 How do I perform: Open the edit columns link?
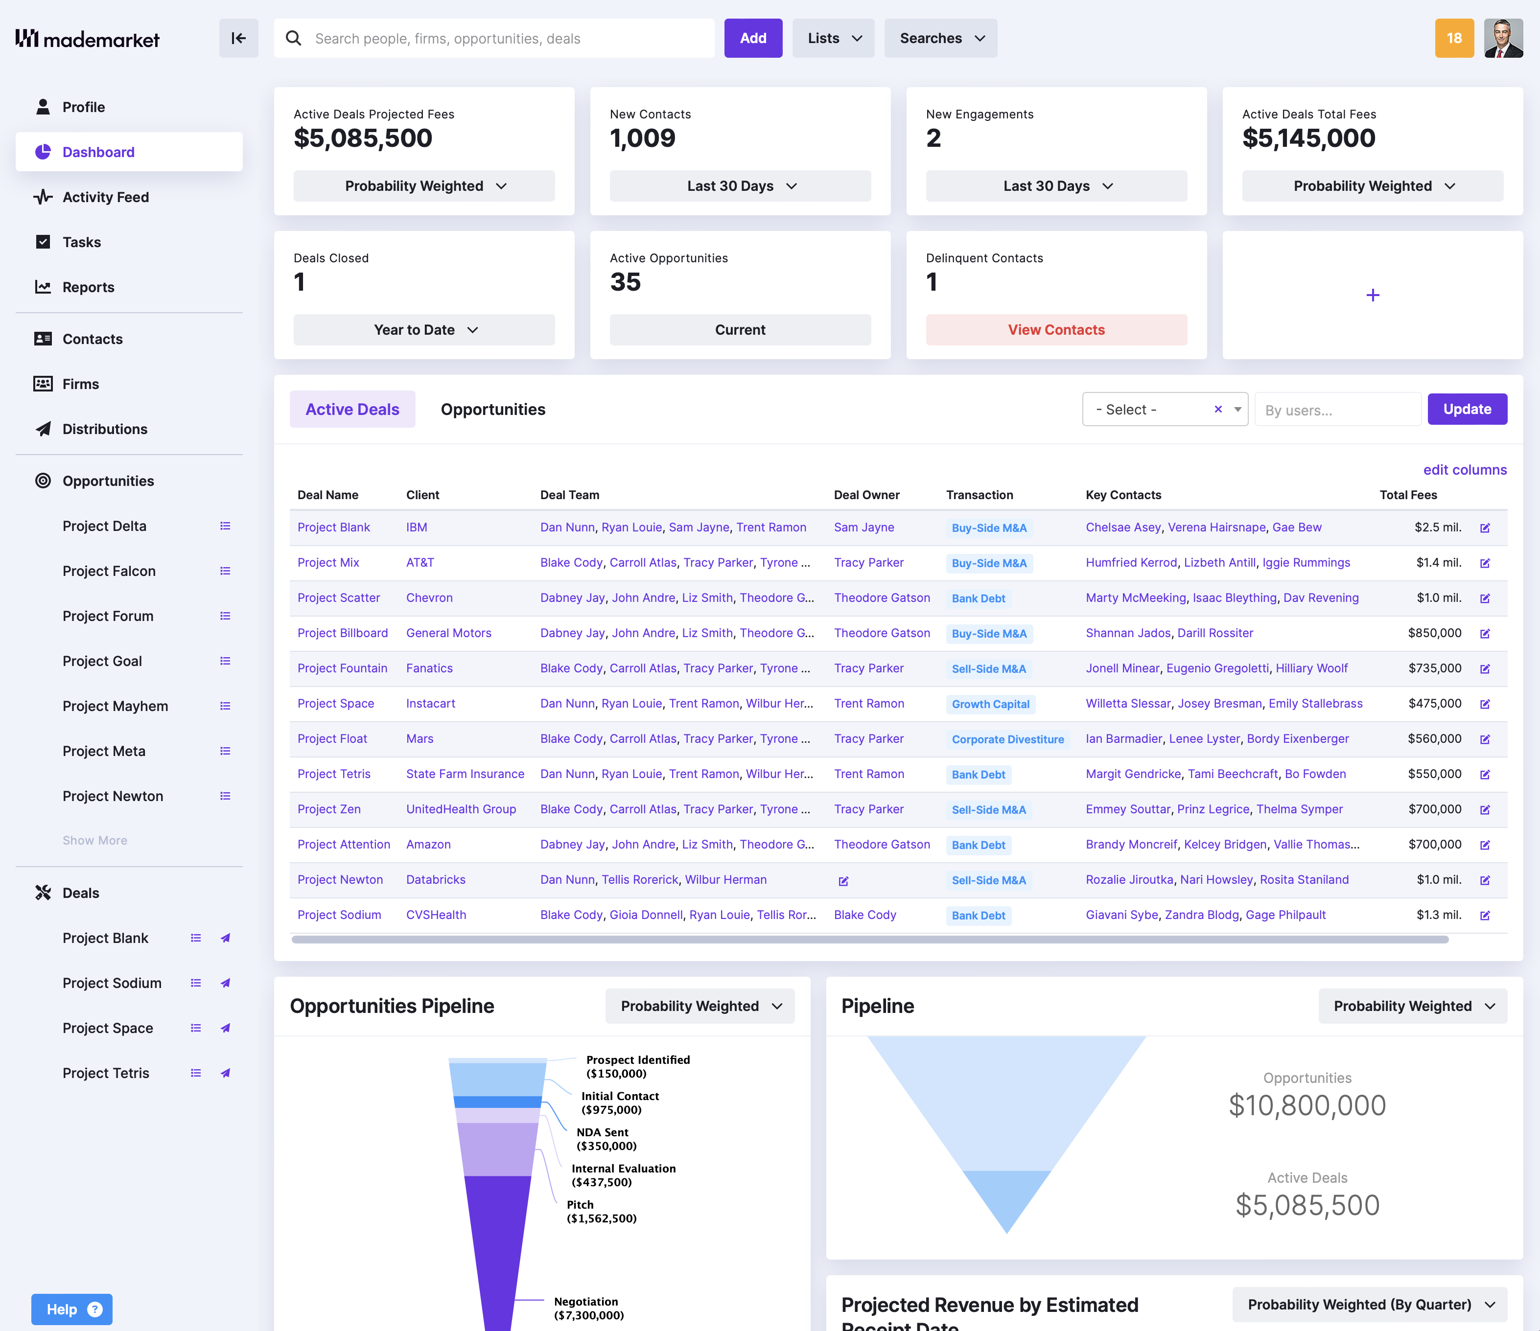point(1464,470)
